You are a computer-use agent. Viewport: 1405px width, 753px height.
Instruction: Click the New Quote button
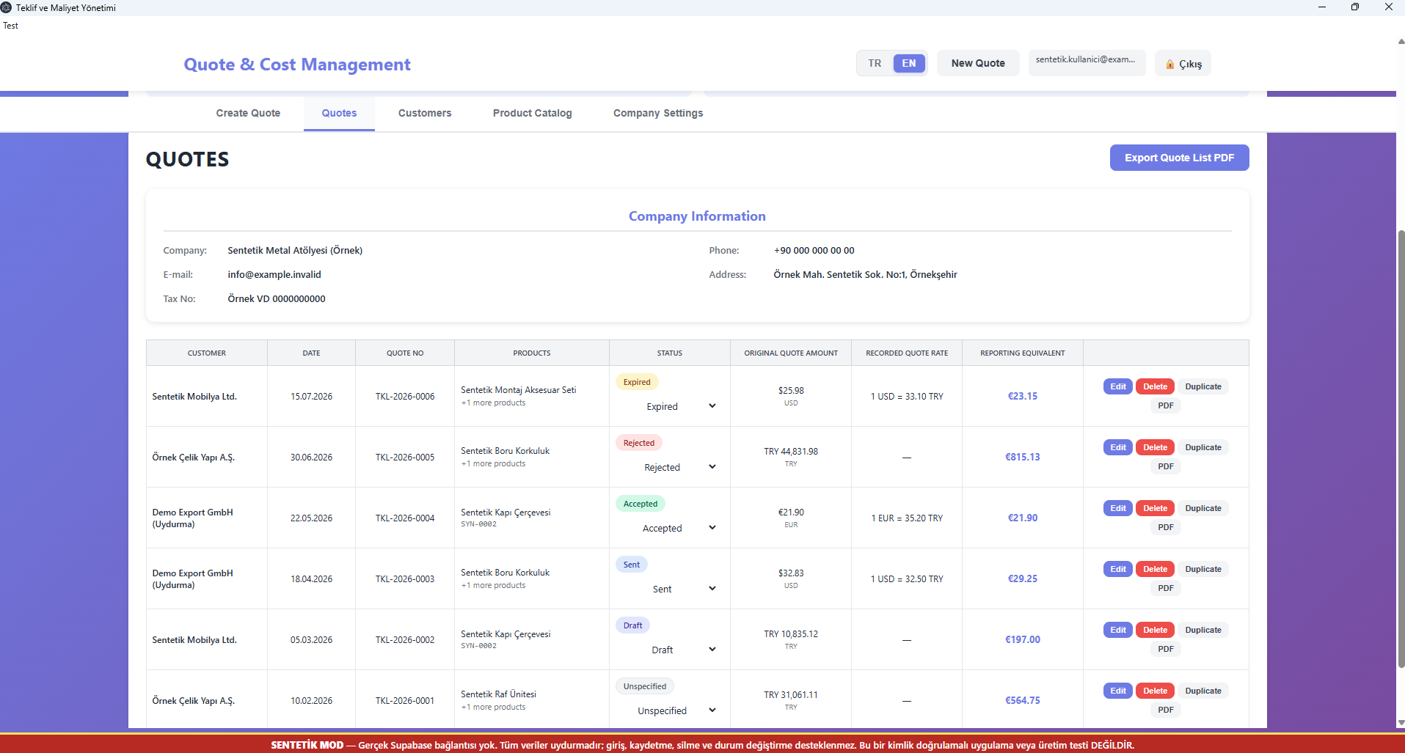[978, 63]
